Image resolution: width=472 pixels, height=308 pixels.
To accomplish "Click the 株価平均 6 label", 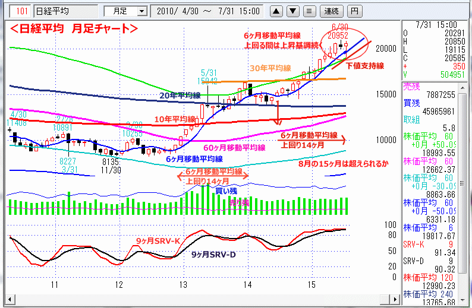I will [x=428, y=228].
